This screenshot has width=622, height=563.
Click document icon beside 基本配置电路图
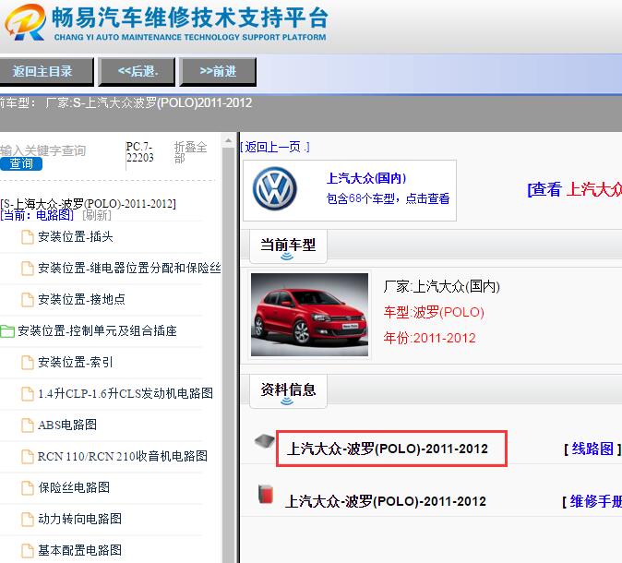point(28,550)
